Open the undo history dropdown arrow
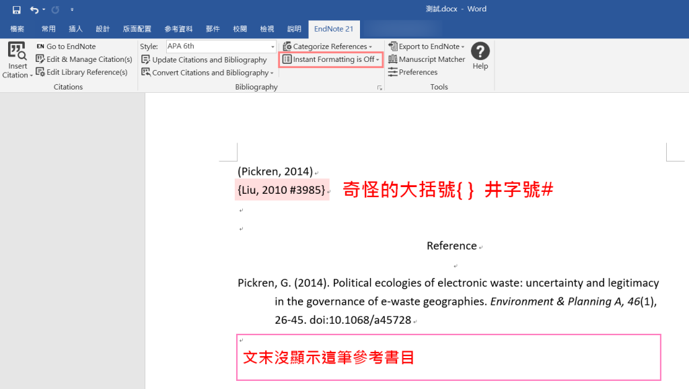 44,9
